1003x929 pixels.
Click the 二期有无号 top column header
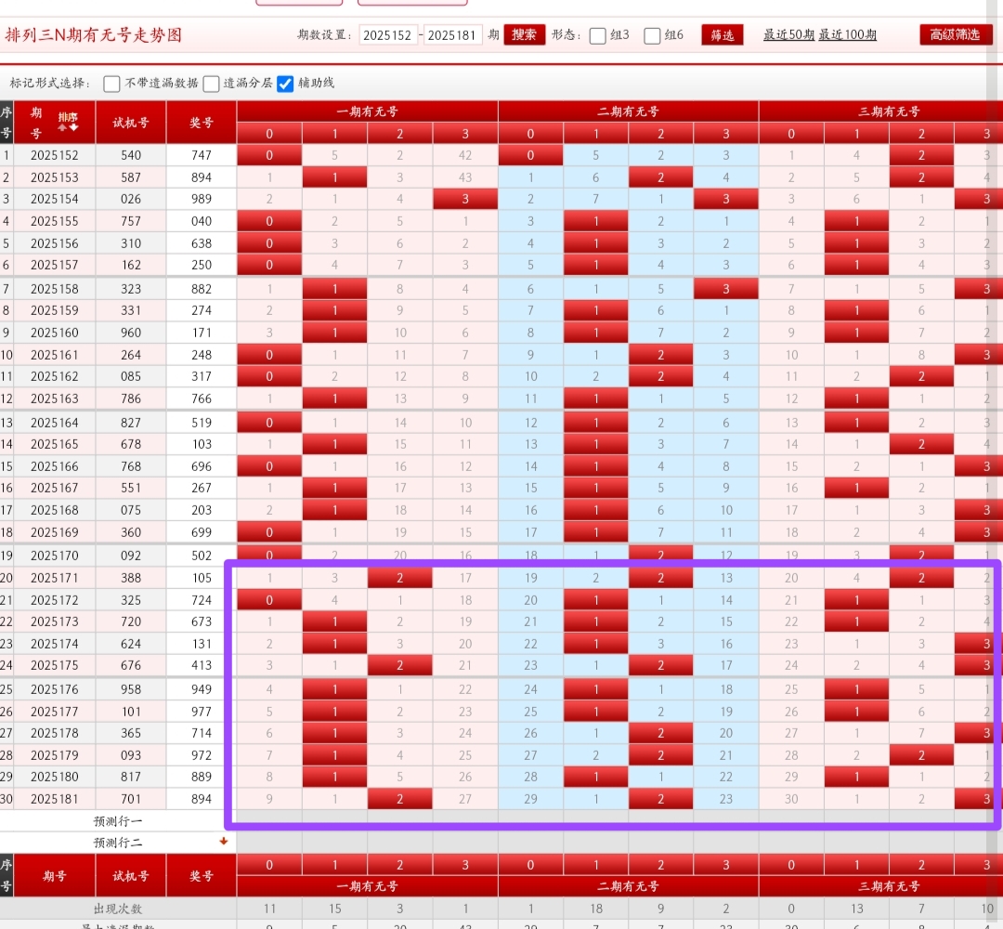point(628,111)
